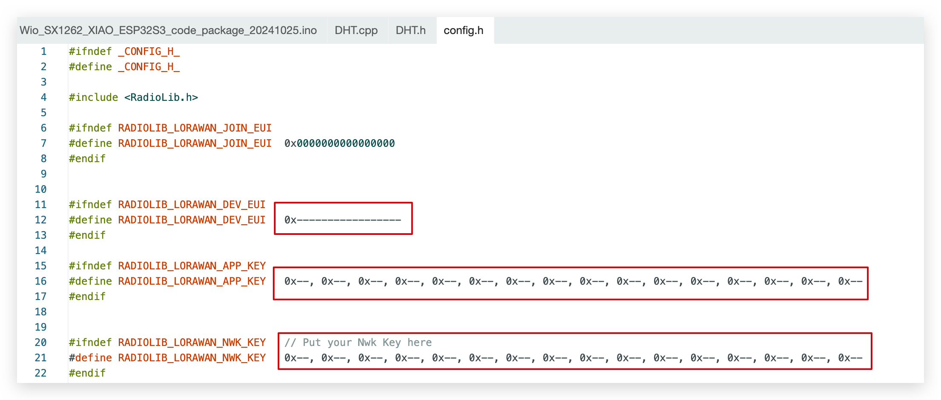Click '#endif' on line 22
Viewport: 941px width, 400px height.
click(87, 373)
